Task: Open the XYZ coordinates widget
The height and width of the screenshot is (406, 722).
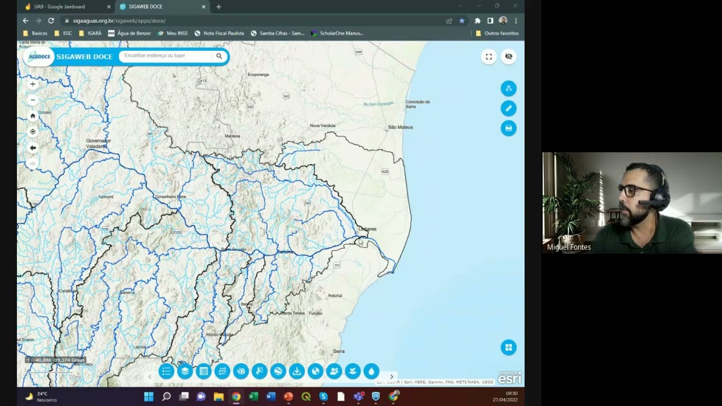Action: click(222, 371)
